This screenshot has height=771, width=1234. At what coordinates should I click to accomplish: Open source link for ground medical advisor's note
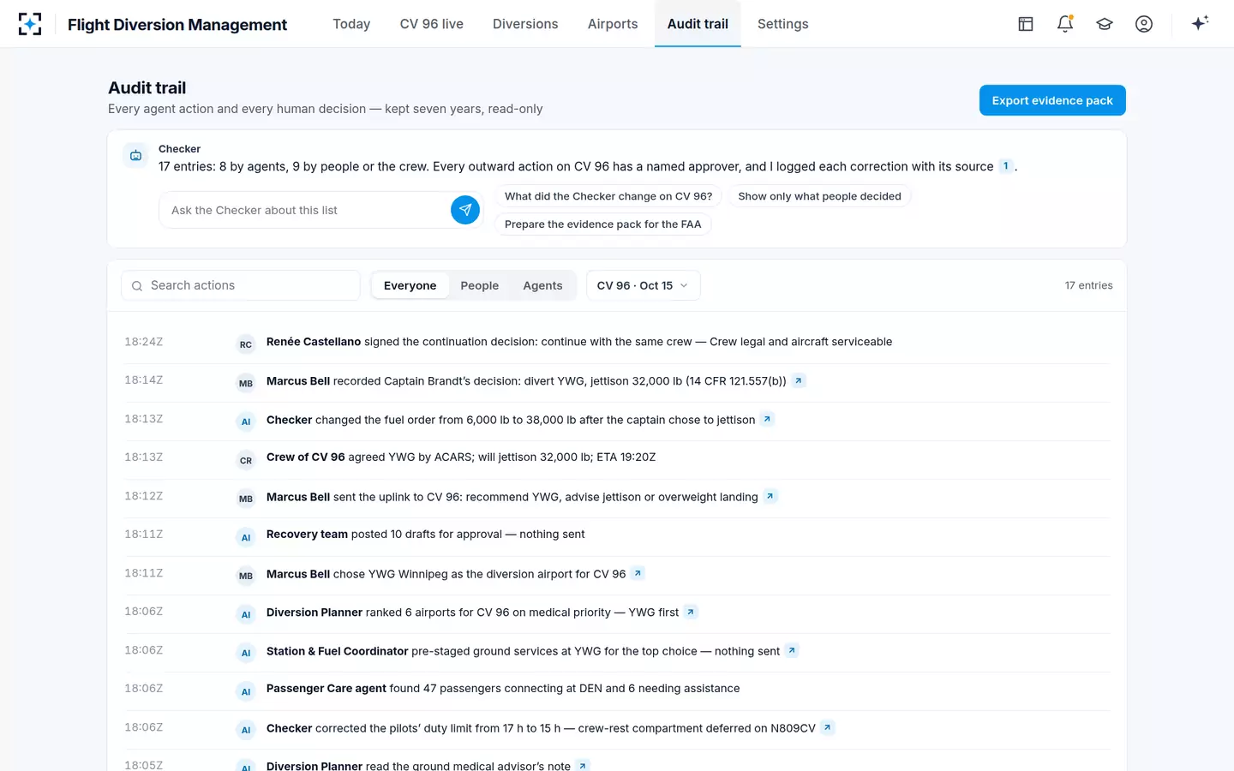tap(583, 766)
